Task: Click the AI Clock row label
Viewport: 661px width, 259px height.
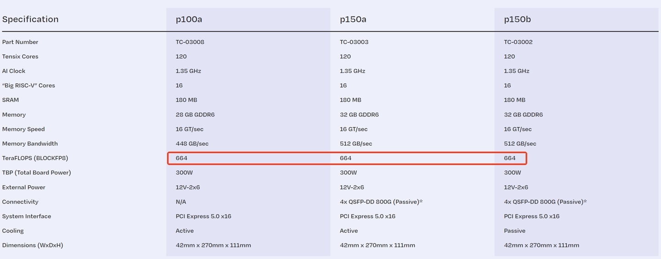Action: pyautogui.click(x=14, y=71)
